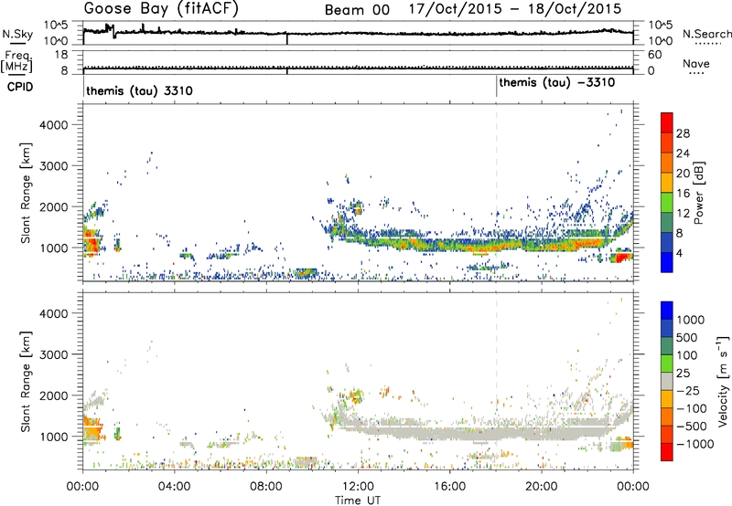Click the date range '17/Oct/2015 - 18/Oct/2015'
The image size is (732, 506).
[x=515, y=9]
